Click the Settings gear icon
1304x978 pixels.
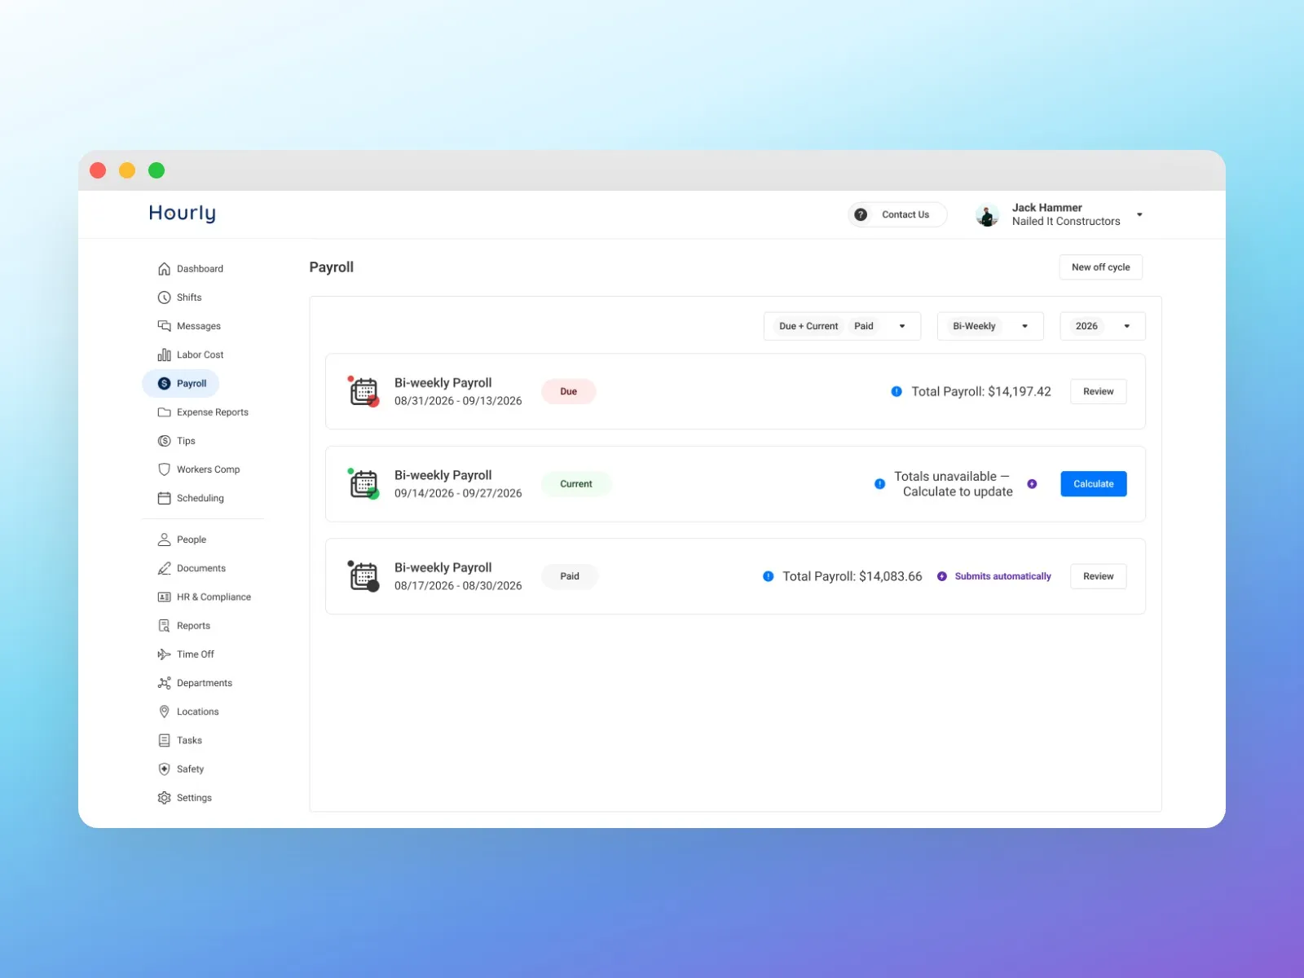164,798
